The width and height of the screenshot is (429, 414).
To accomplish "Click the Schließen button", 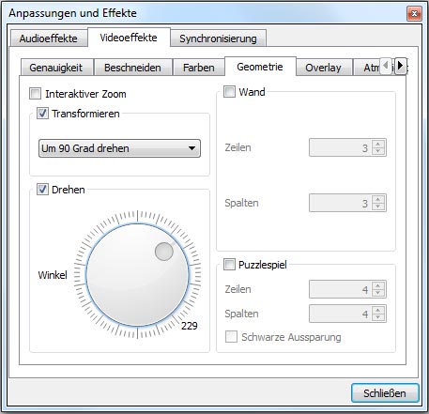I will (x=385, y=393).
